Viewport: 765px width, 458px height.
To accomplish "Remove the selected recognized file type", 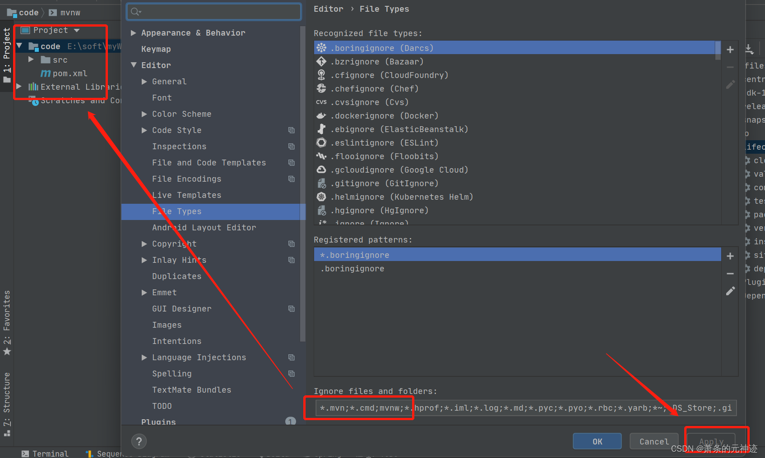I will click(x=730, y=67).
